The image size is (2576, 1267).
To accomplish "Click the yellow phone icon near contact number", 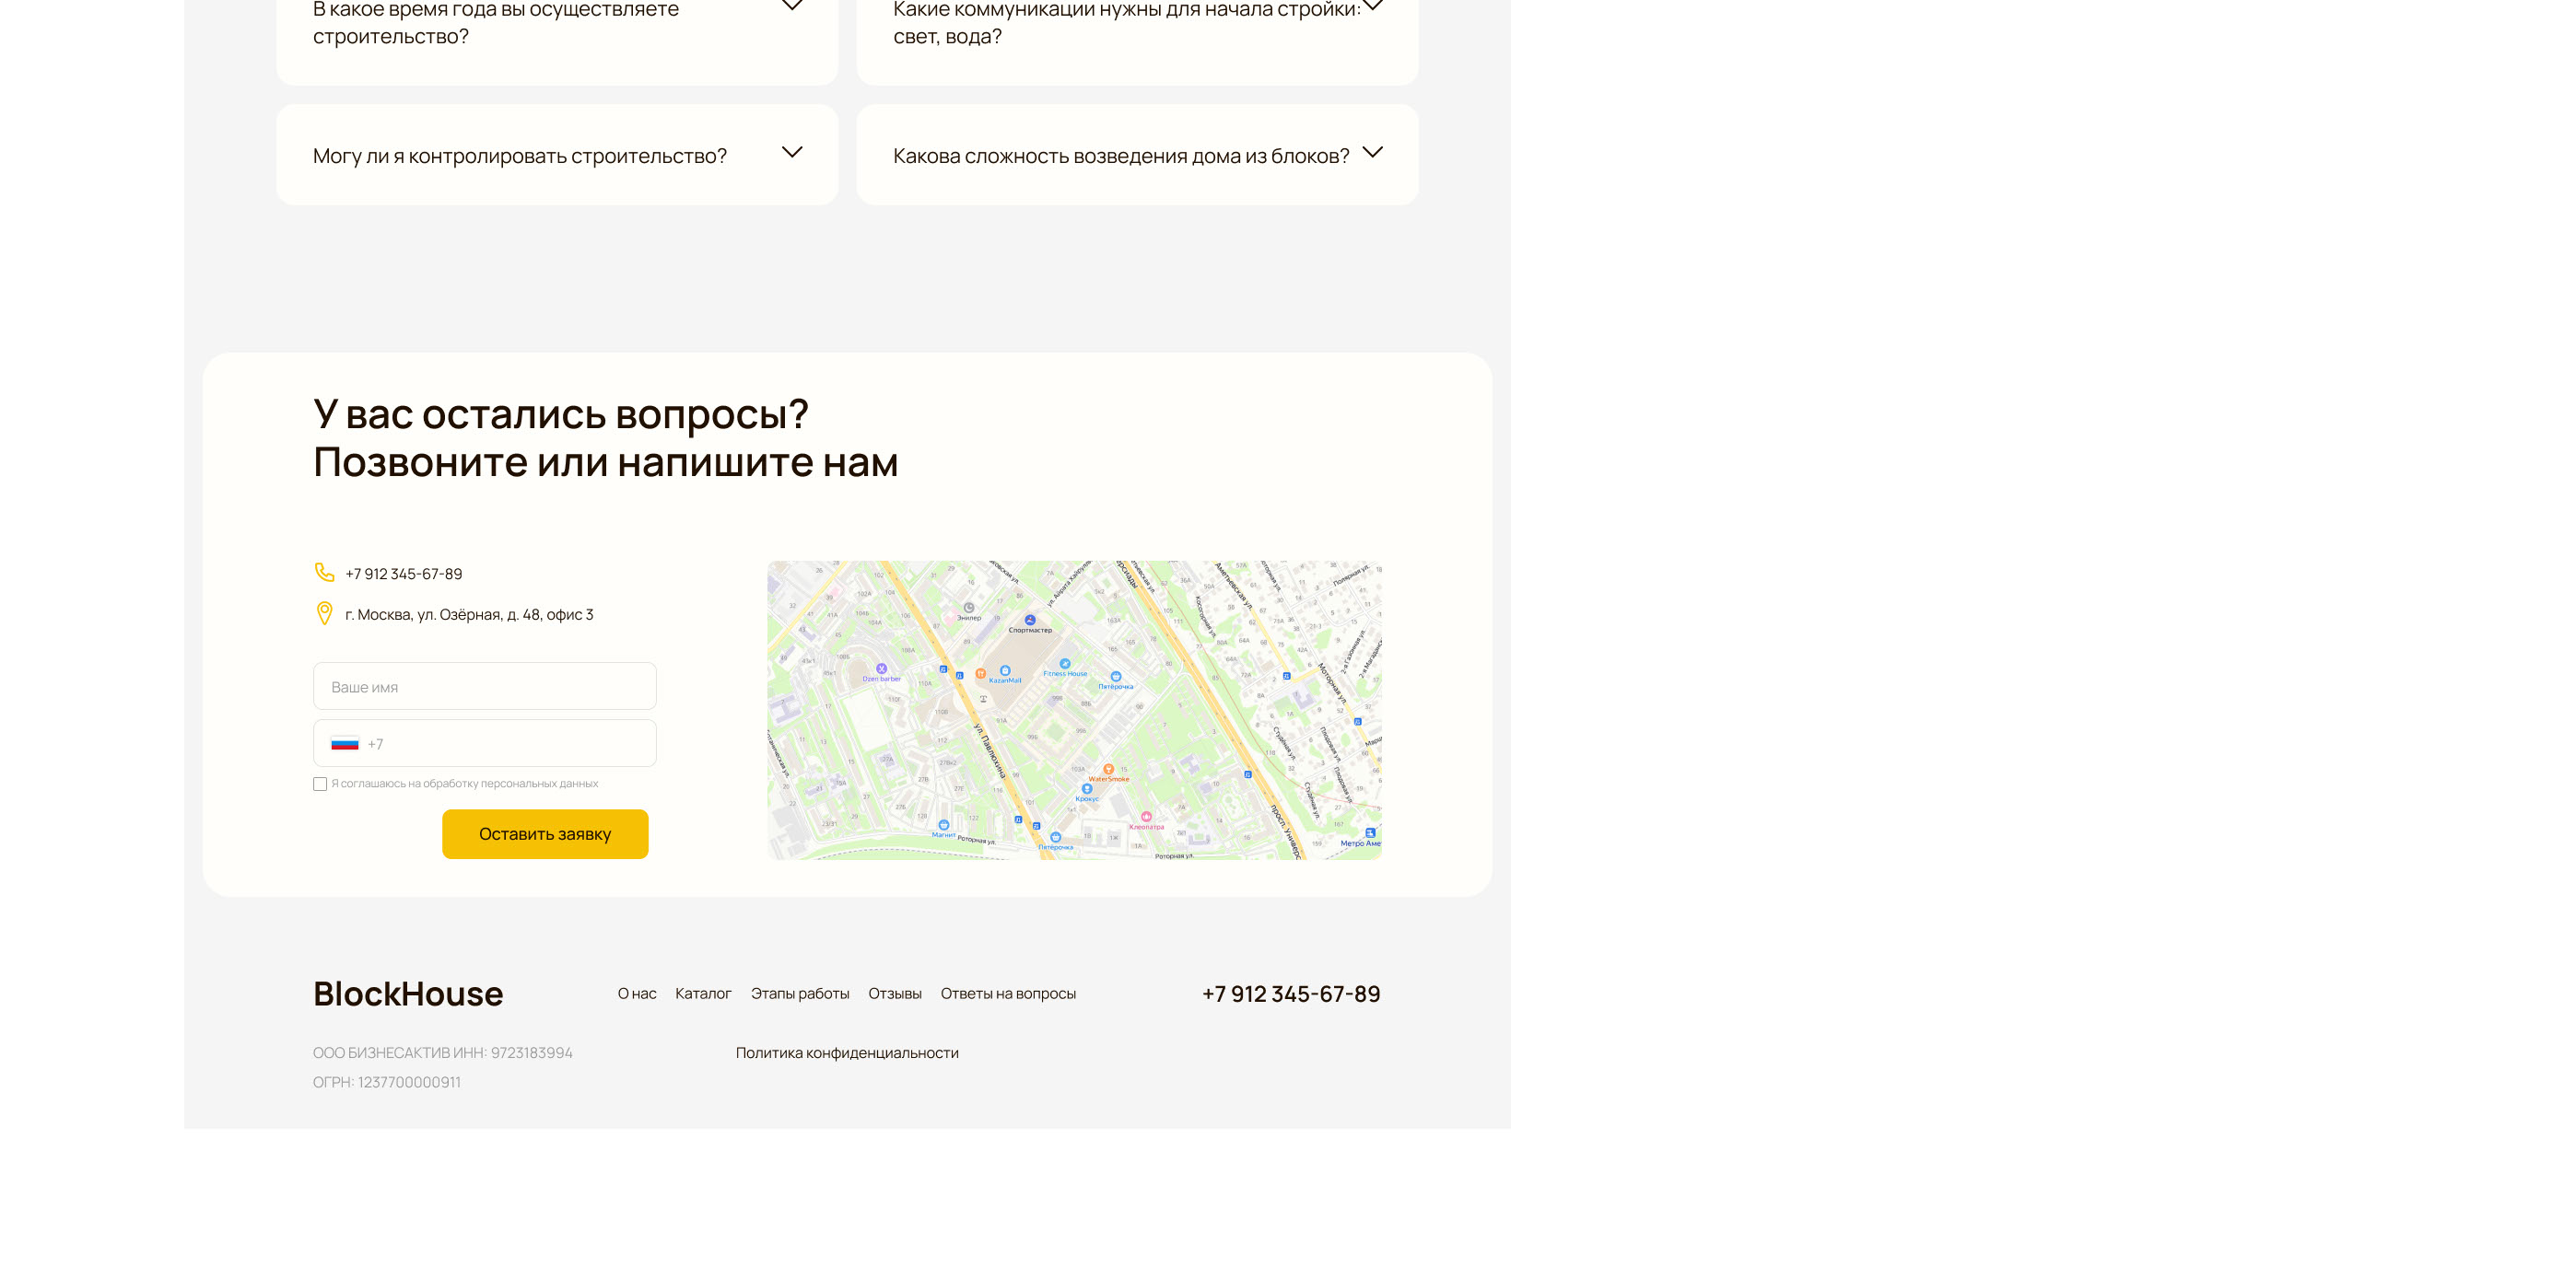I will point(324,572).
